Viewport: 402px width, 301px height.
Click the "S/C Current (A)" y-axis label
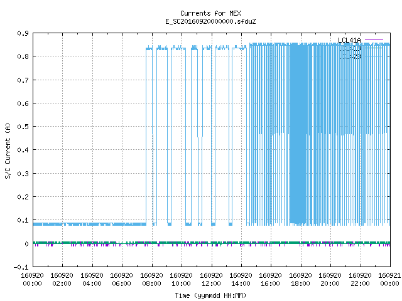tap(8, 151)
